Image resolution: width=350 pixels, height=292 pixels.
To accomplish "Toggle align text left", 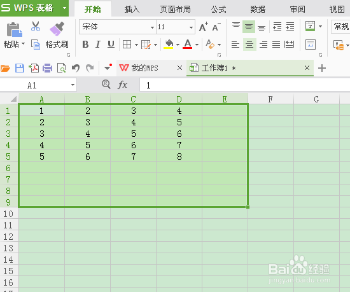I will click(235, 45).
